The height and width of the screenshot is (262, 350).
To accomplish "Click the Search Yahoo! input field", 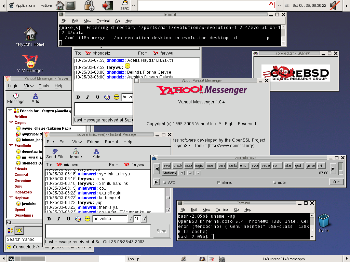I will tap(24, 239).
